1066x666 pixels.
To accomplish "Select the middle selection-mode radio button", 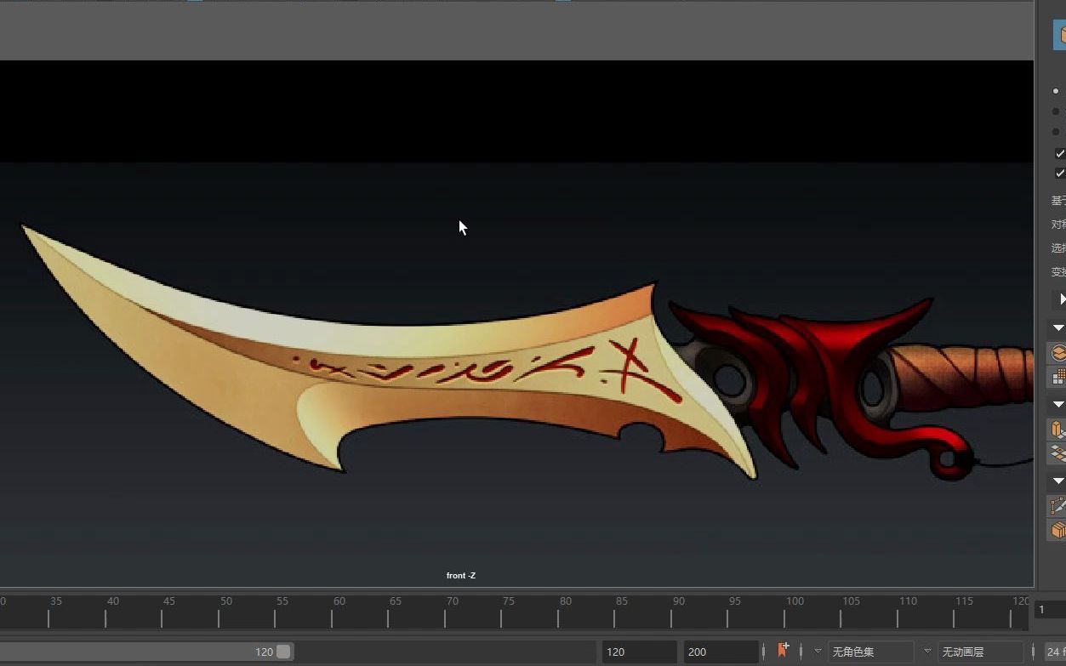I will [x=1056, y=111].
